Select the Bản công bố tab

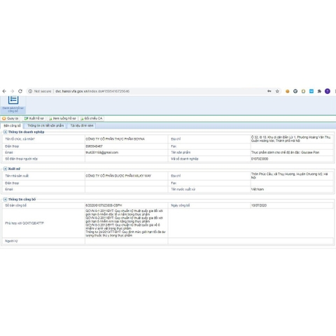[12, 125]
